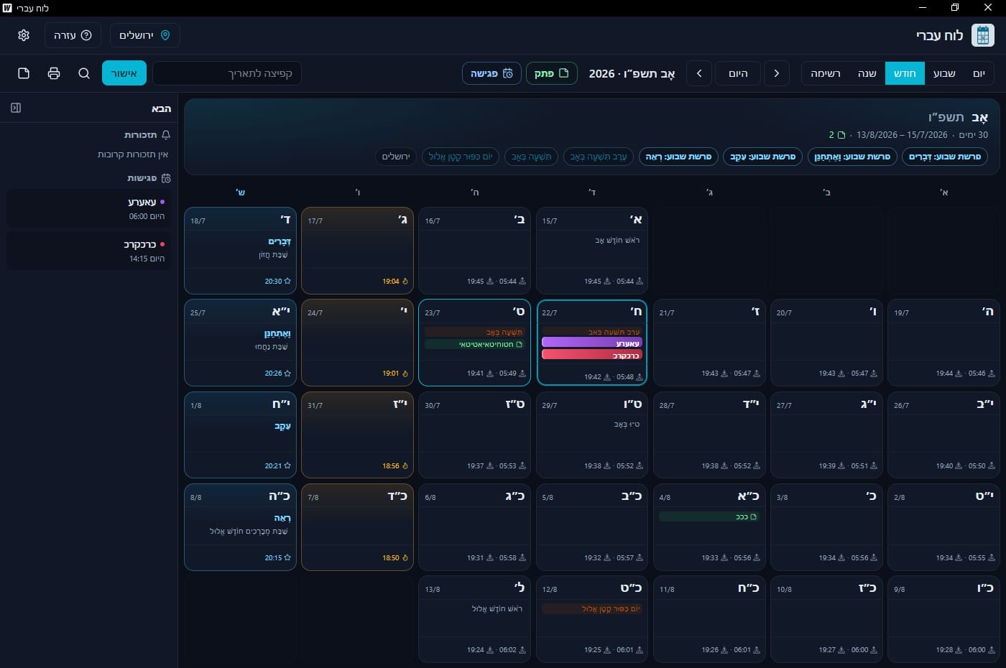Click the Hebrew calendar app logo

coord(982,35)
